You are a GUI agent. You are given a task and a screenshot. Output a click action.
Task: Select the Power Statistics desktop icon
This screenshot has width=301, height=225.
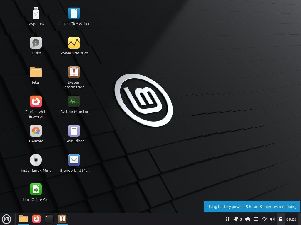[x=74, y=43]
